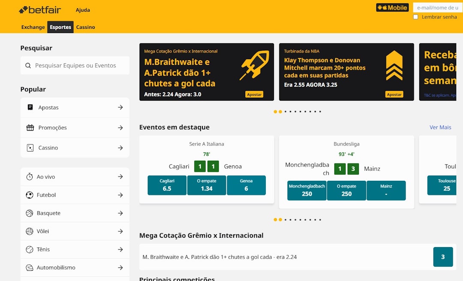This screenshot has width=463, height=281.
Task: Expand Vôlei with its arrow
Action: (120, 231)
